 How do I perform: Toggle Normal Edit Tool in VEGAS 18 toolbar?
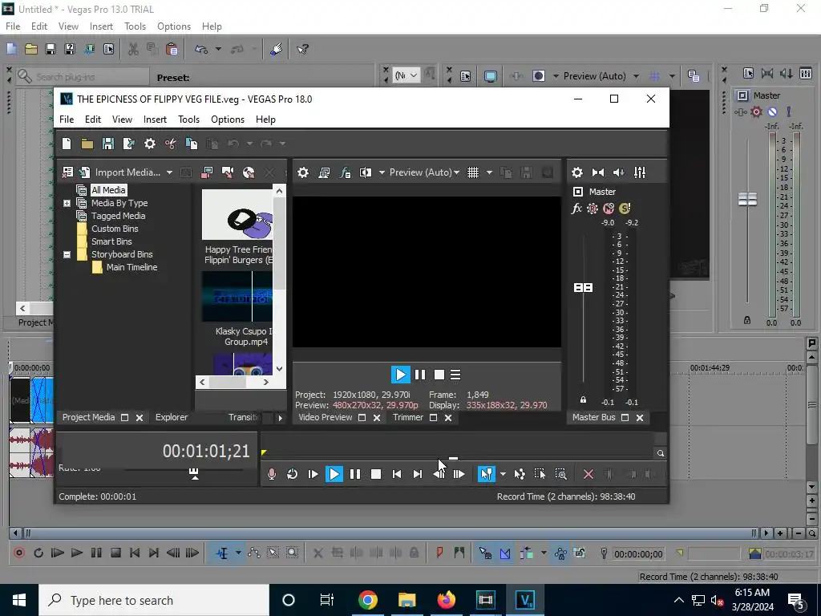(486, 474)
